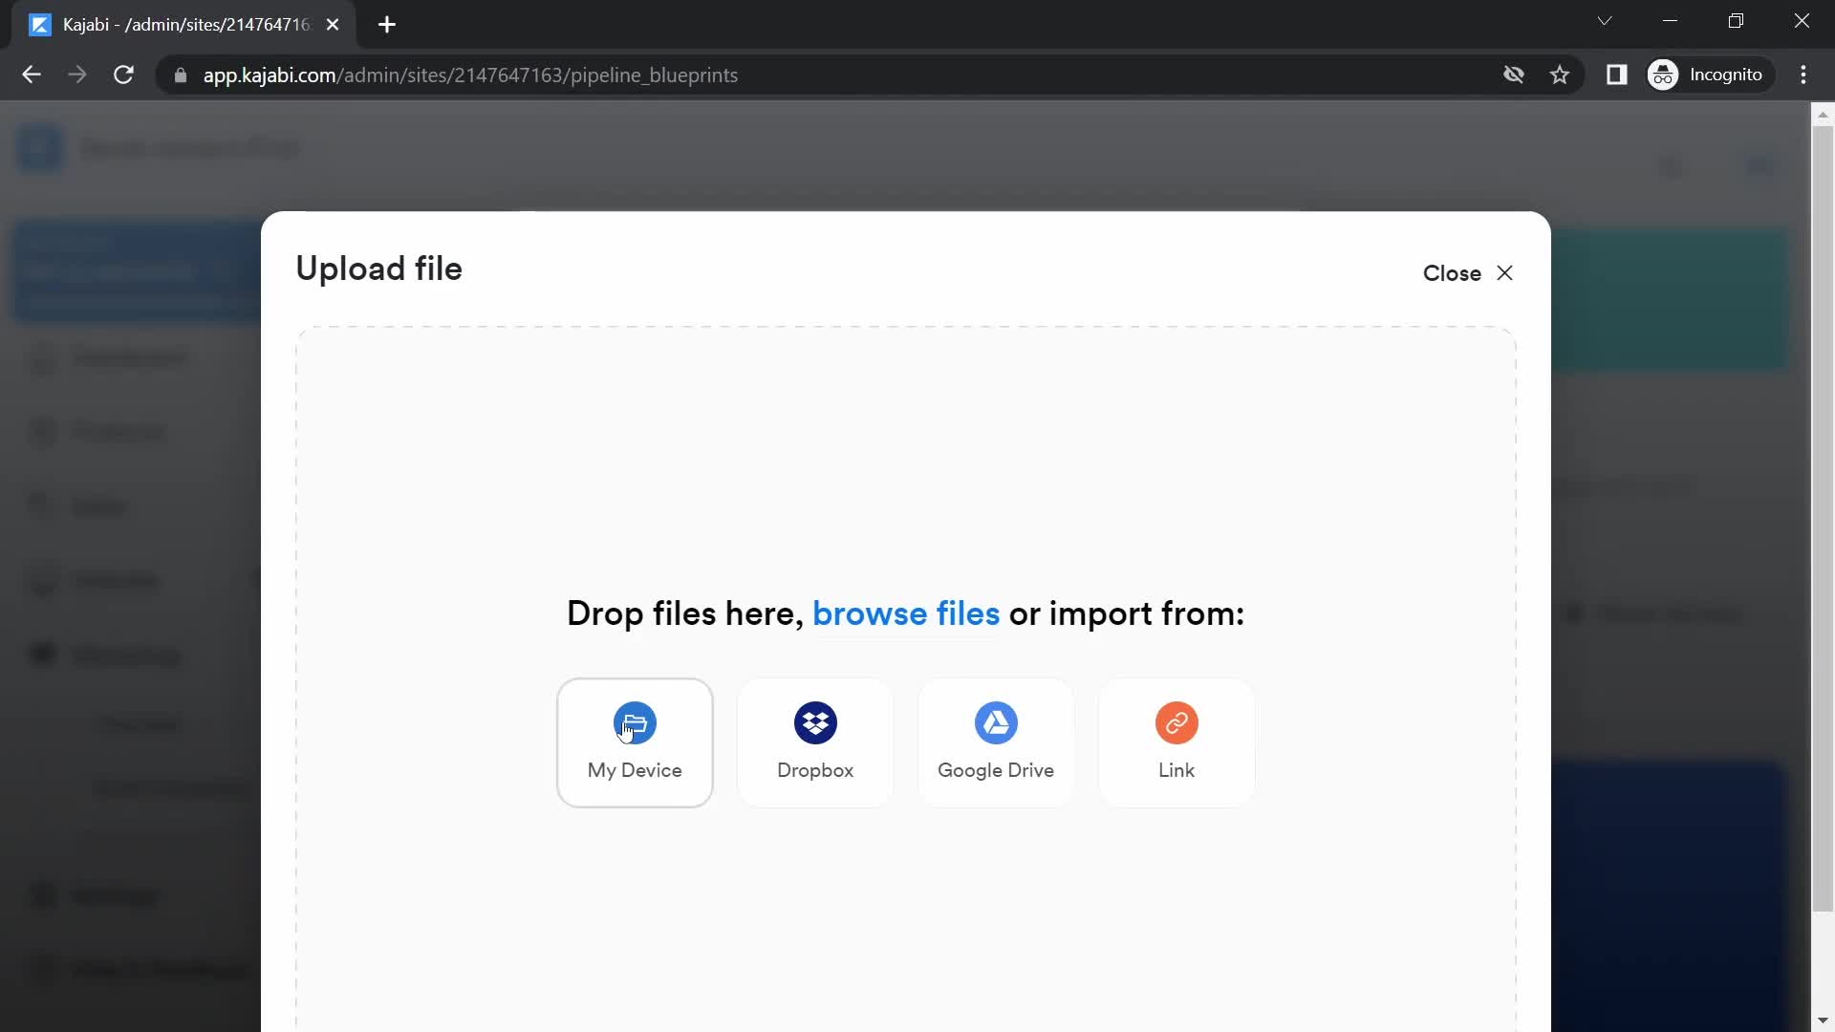This screenshot has width=1835, height=1032.
Task: Toggle the browser sidebar panel
Action: [x=1616, y=75]
